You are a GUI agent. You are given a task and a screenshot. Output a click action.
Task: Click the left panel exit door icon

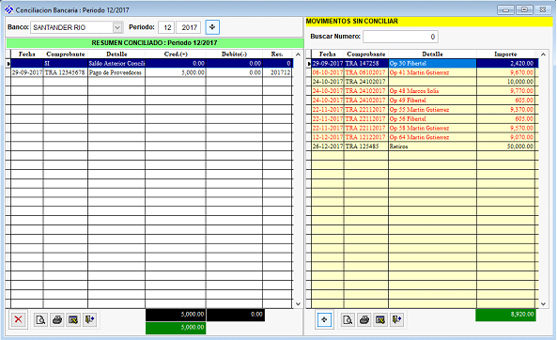(x=89, y=319)
